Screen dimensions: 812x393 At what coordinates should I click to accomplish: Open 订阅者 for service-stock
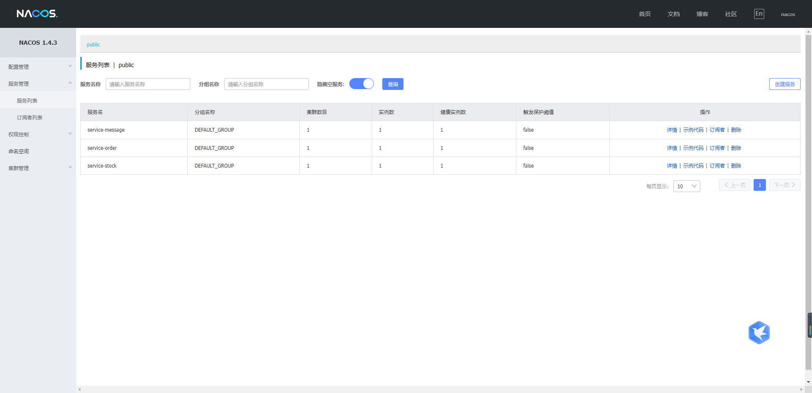(717, 166)
